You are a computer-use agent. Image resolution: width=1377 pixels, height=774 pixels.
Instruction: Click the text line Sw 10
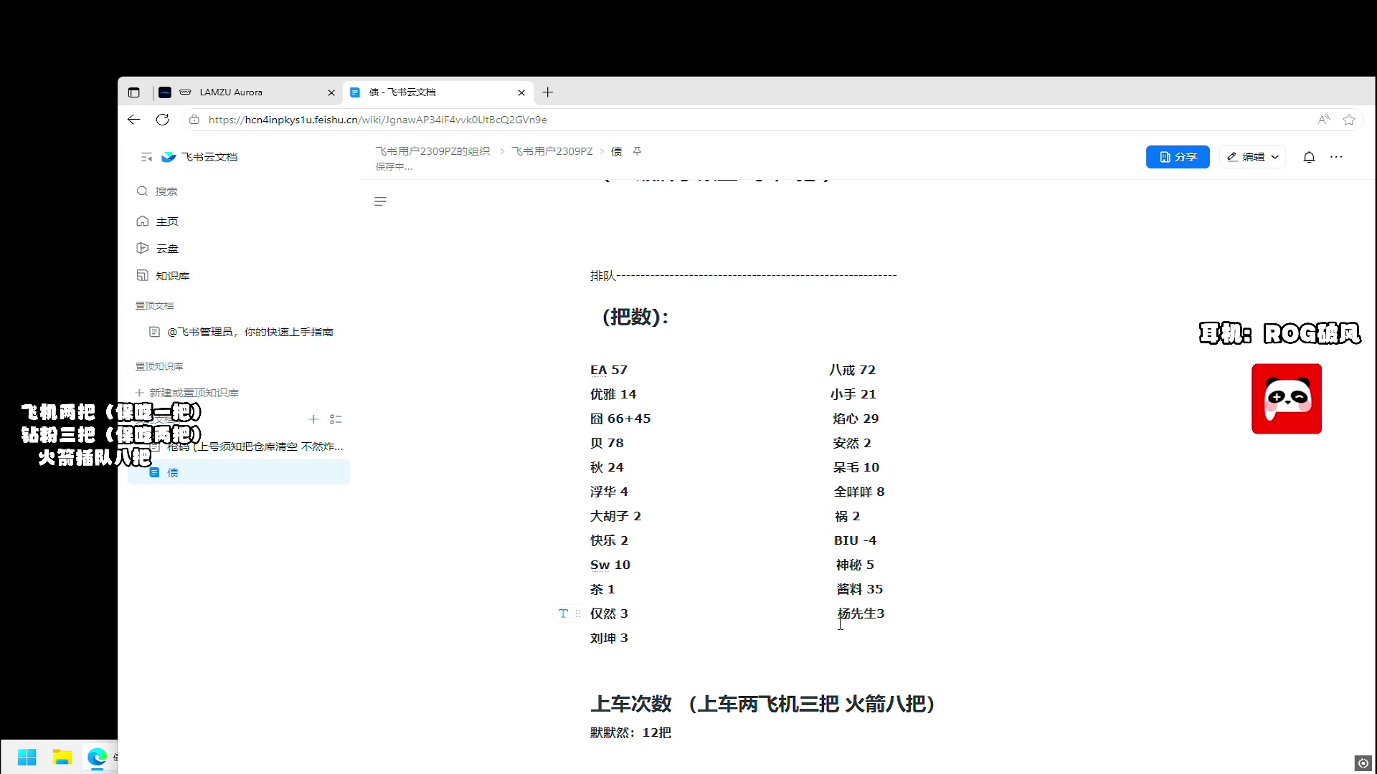tap(610, 565)
